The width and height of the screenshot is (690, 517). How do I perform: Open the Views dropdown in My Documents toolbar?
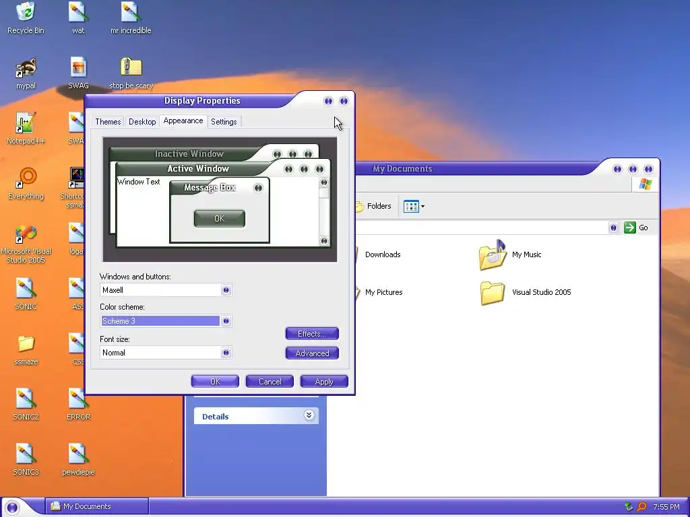click(x=414, y=206)
